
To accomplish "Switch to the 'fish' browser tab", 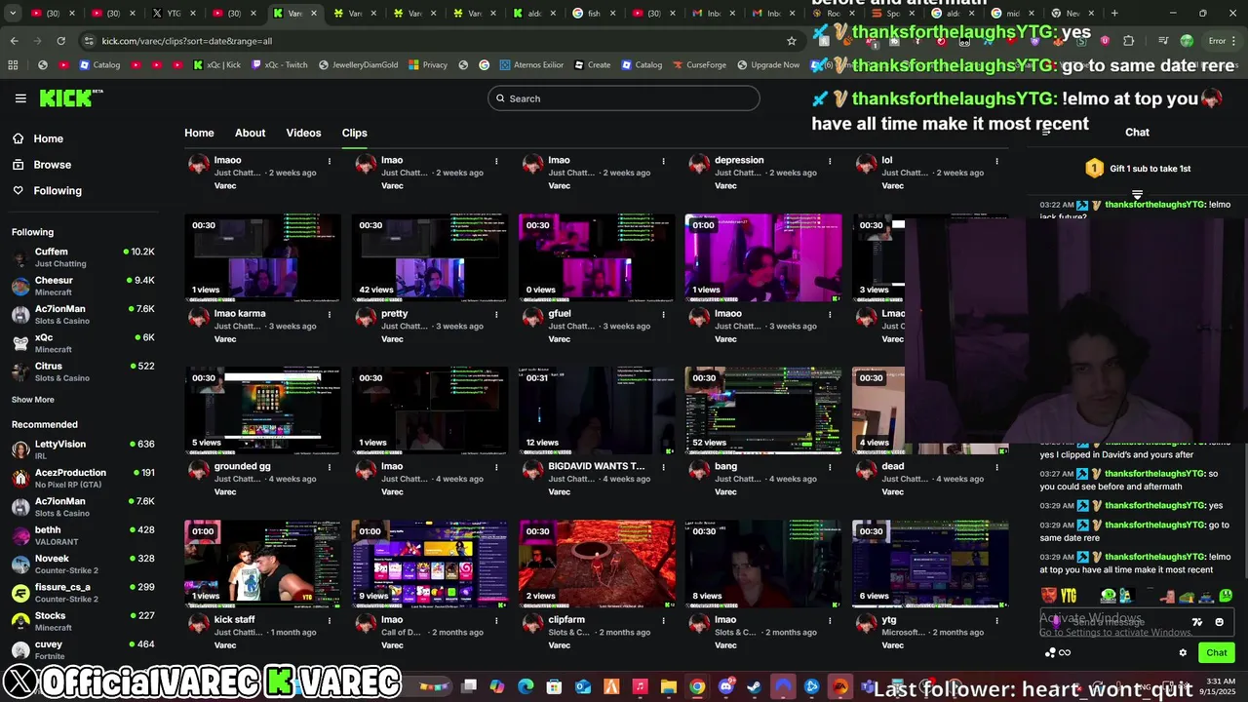I will coord(595,14).
